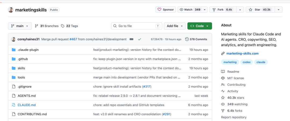This screenshot has height=121, width=290.
Task: Select the marketing topic tag
Action: click(230, 62)
